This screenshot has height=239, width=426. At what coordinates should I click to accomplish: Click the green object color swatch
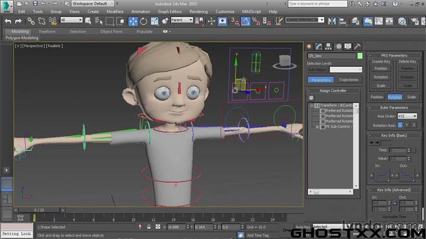click(x=360, y=56)
